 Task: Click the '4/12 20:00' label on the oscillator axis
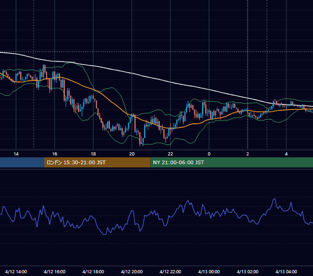click(132, 271)
